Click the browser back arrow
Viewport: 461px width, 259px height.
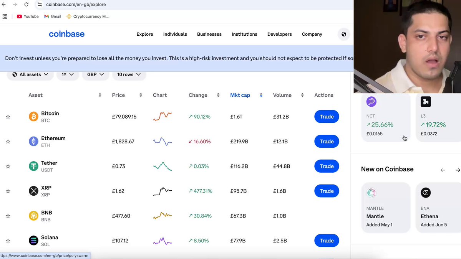(x=4, y=4)
